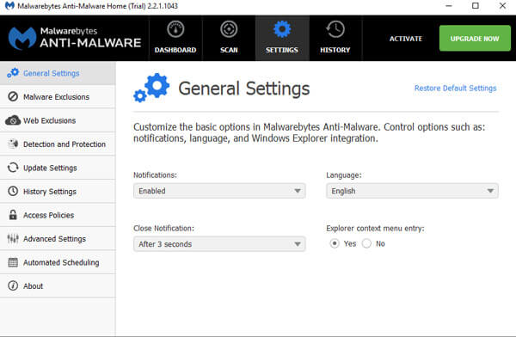Open History Settings in the sidebar
516x337 pixels.
pos(58,192)
